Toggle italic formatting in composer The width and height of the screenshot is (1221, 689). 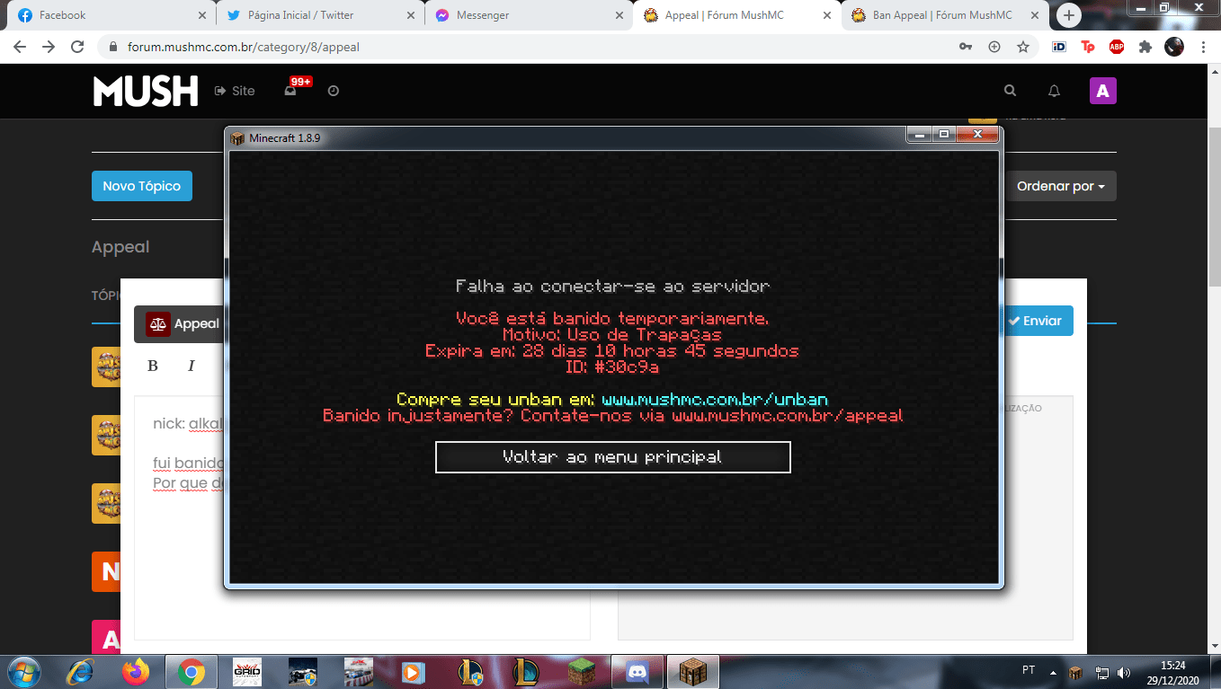[x=191, y=366]
